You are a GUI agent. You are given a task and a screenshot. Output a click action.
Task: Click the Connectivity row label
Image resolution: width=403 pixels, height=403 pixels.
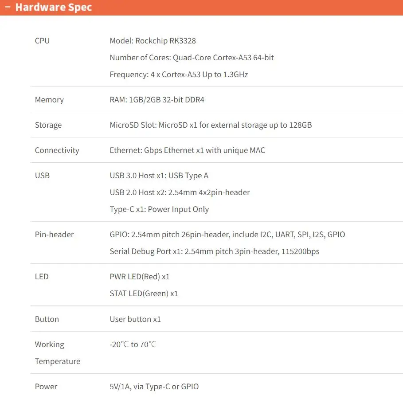(57, 150)
